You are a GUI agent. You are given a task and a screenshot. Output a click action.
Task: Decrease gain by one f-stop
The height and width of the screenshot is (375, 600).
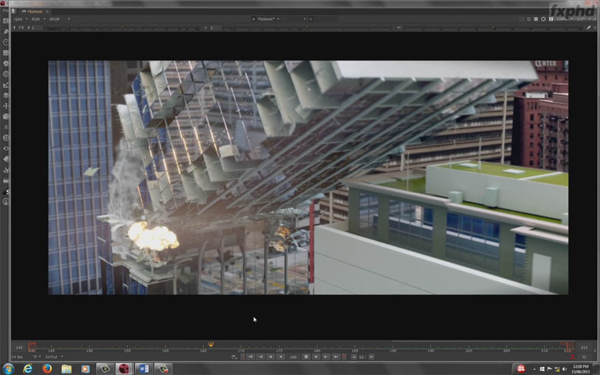coord(14,27)
